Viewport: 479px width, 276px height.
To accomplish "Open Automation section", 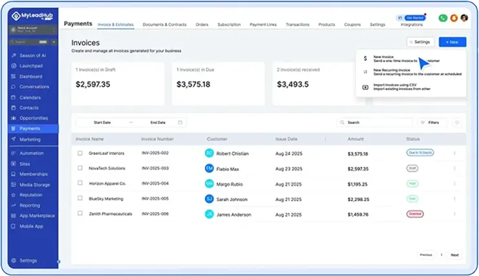I will point(32,153).
